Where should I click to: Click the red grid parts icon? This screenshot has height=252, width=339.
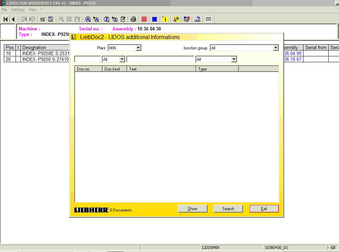coord(144,19)
